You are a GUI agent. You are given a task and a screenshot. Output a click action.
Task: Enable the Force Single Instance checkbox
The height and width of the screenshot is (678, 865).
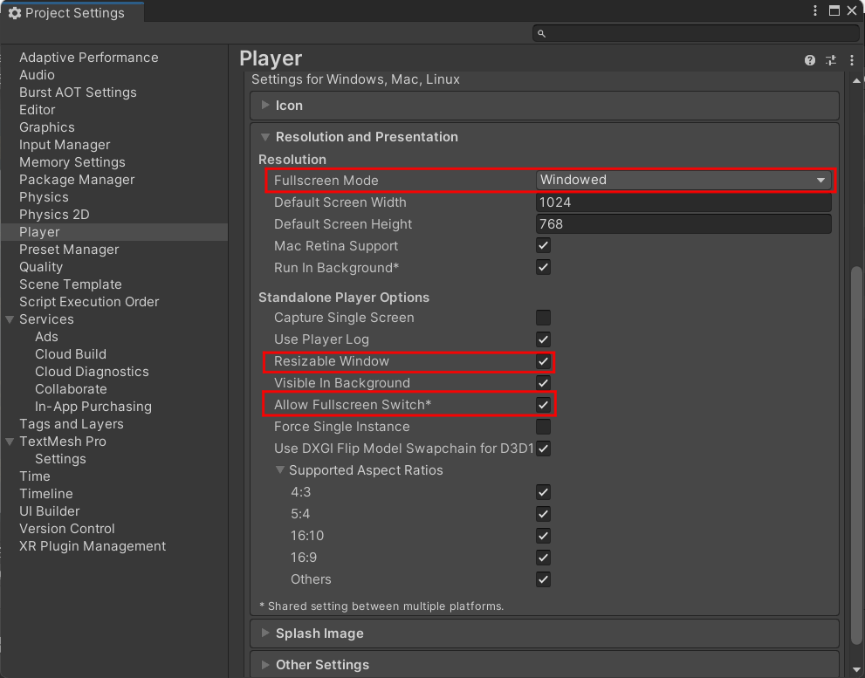click(544, 427)
